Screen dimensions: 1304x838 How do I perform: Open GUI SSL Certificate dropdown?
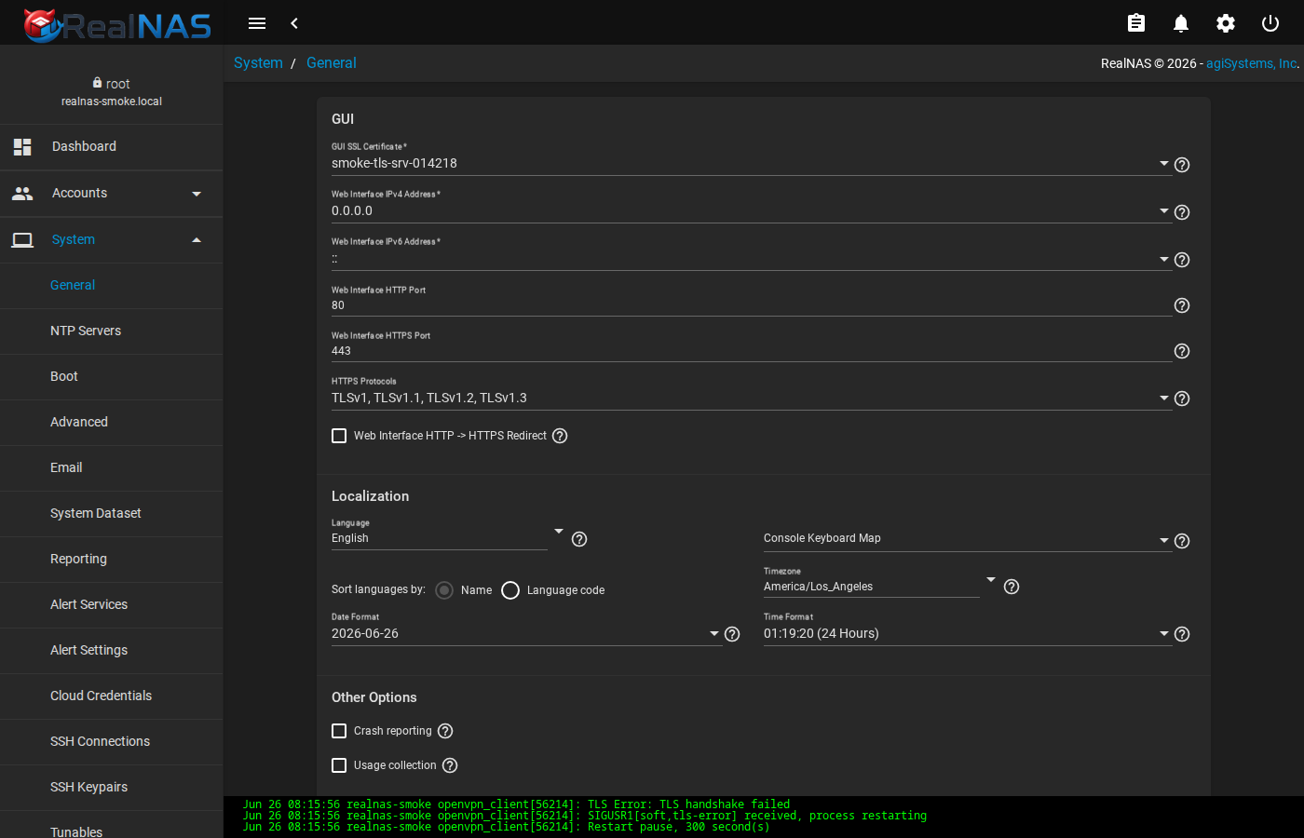[x=750, y=164]
